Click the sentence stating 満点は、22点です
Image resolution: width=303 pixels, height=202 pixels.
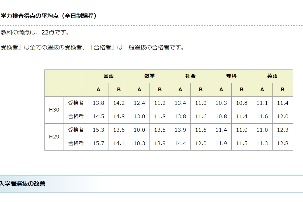pyautogui.click(x=35, y=33)
